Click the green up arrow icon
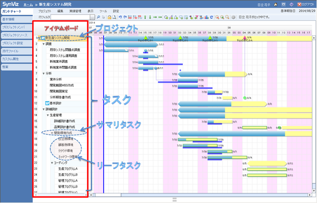Screen dimensions: 317x203 145,17
